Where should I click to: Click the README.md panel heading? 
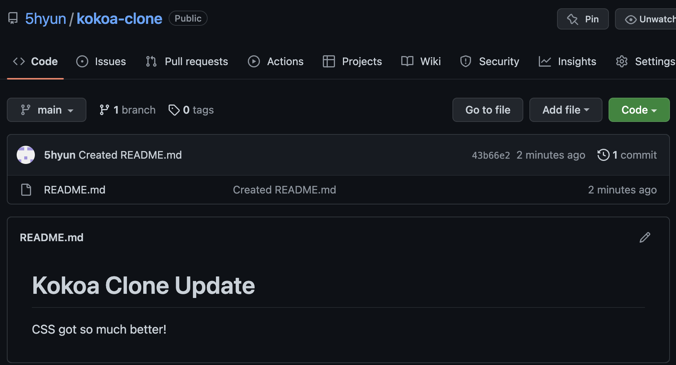pos(52,237)
